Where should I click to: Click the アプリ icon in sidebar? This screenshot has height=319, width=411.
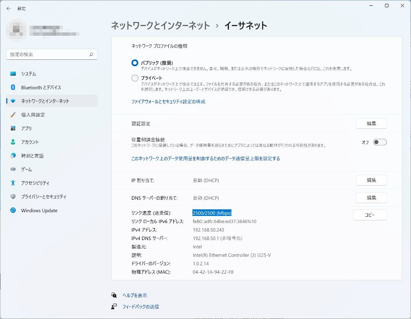[x=13, y=129]
